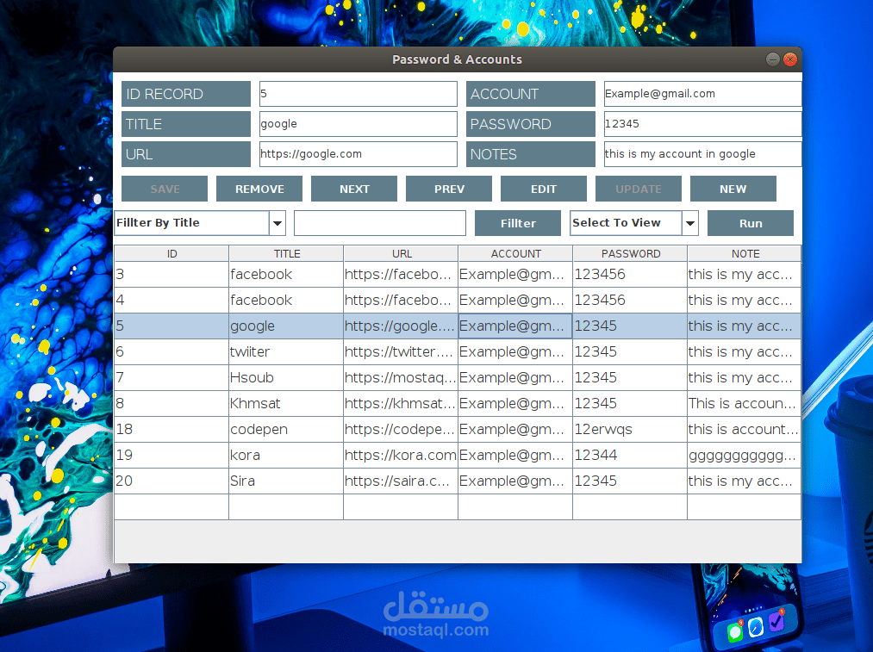Click the ID column header
This screenshot has width=873, height=652.
click(x=171, y=254)
